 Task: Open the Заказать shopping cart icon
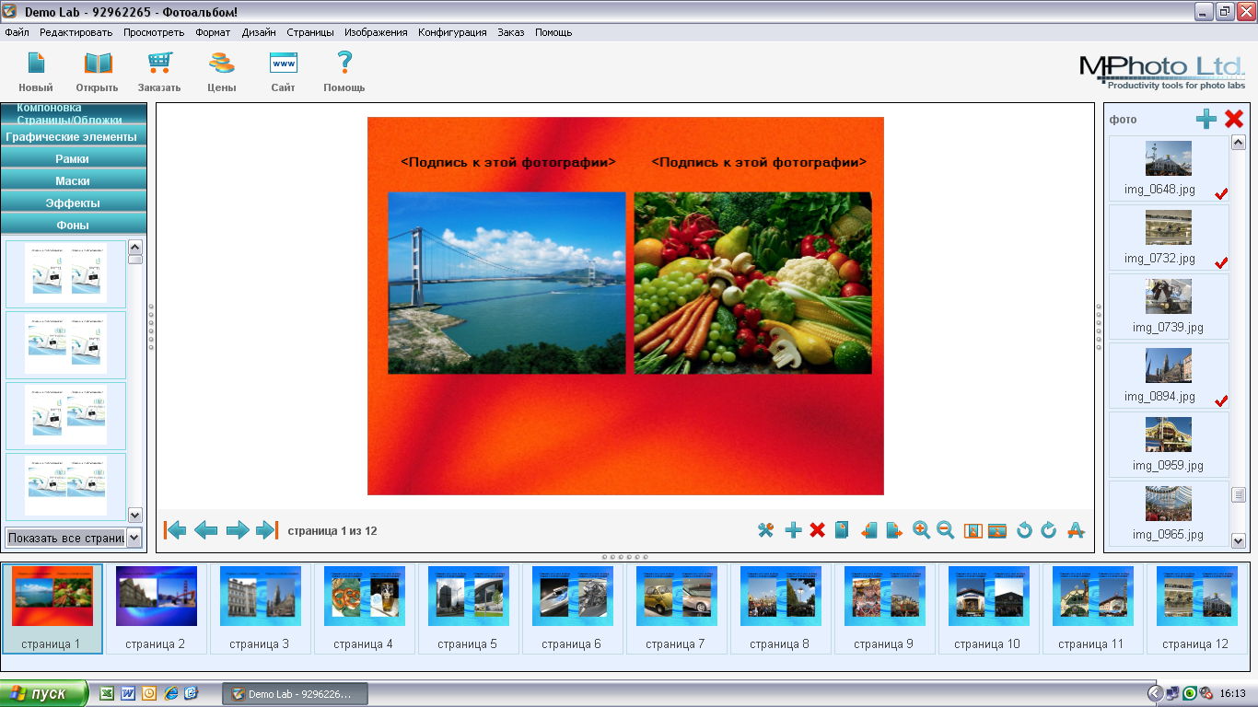159,64
